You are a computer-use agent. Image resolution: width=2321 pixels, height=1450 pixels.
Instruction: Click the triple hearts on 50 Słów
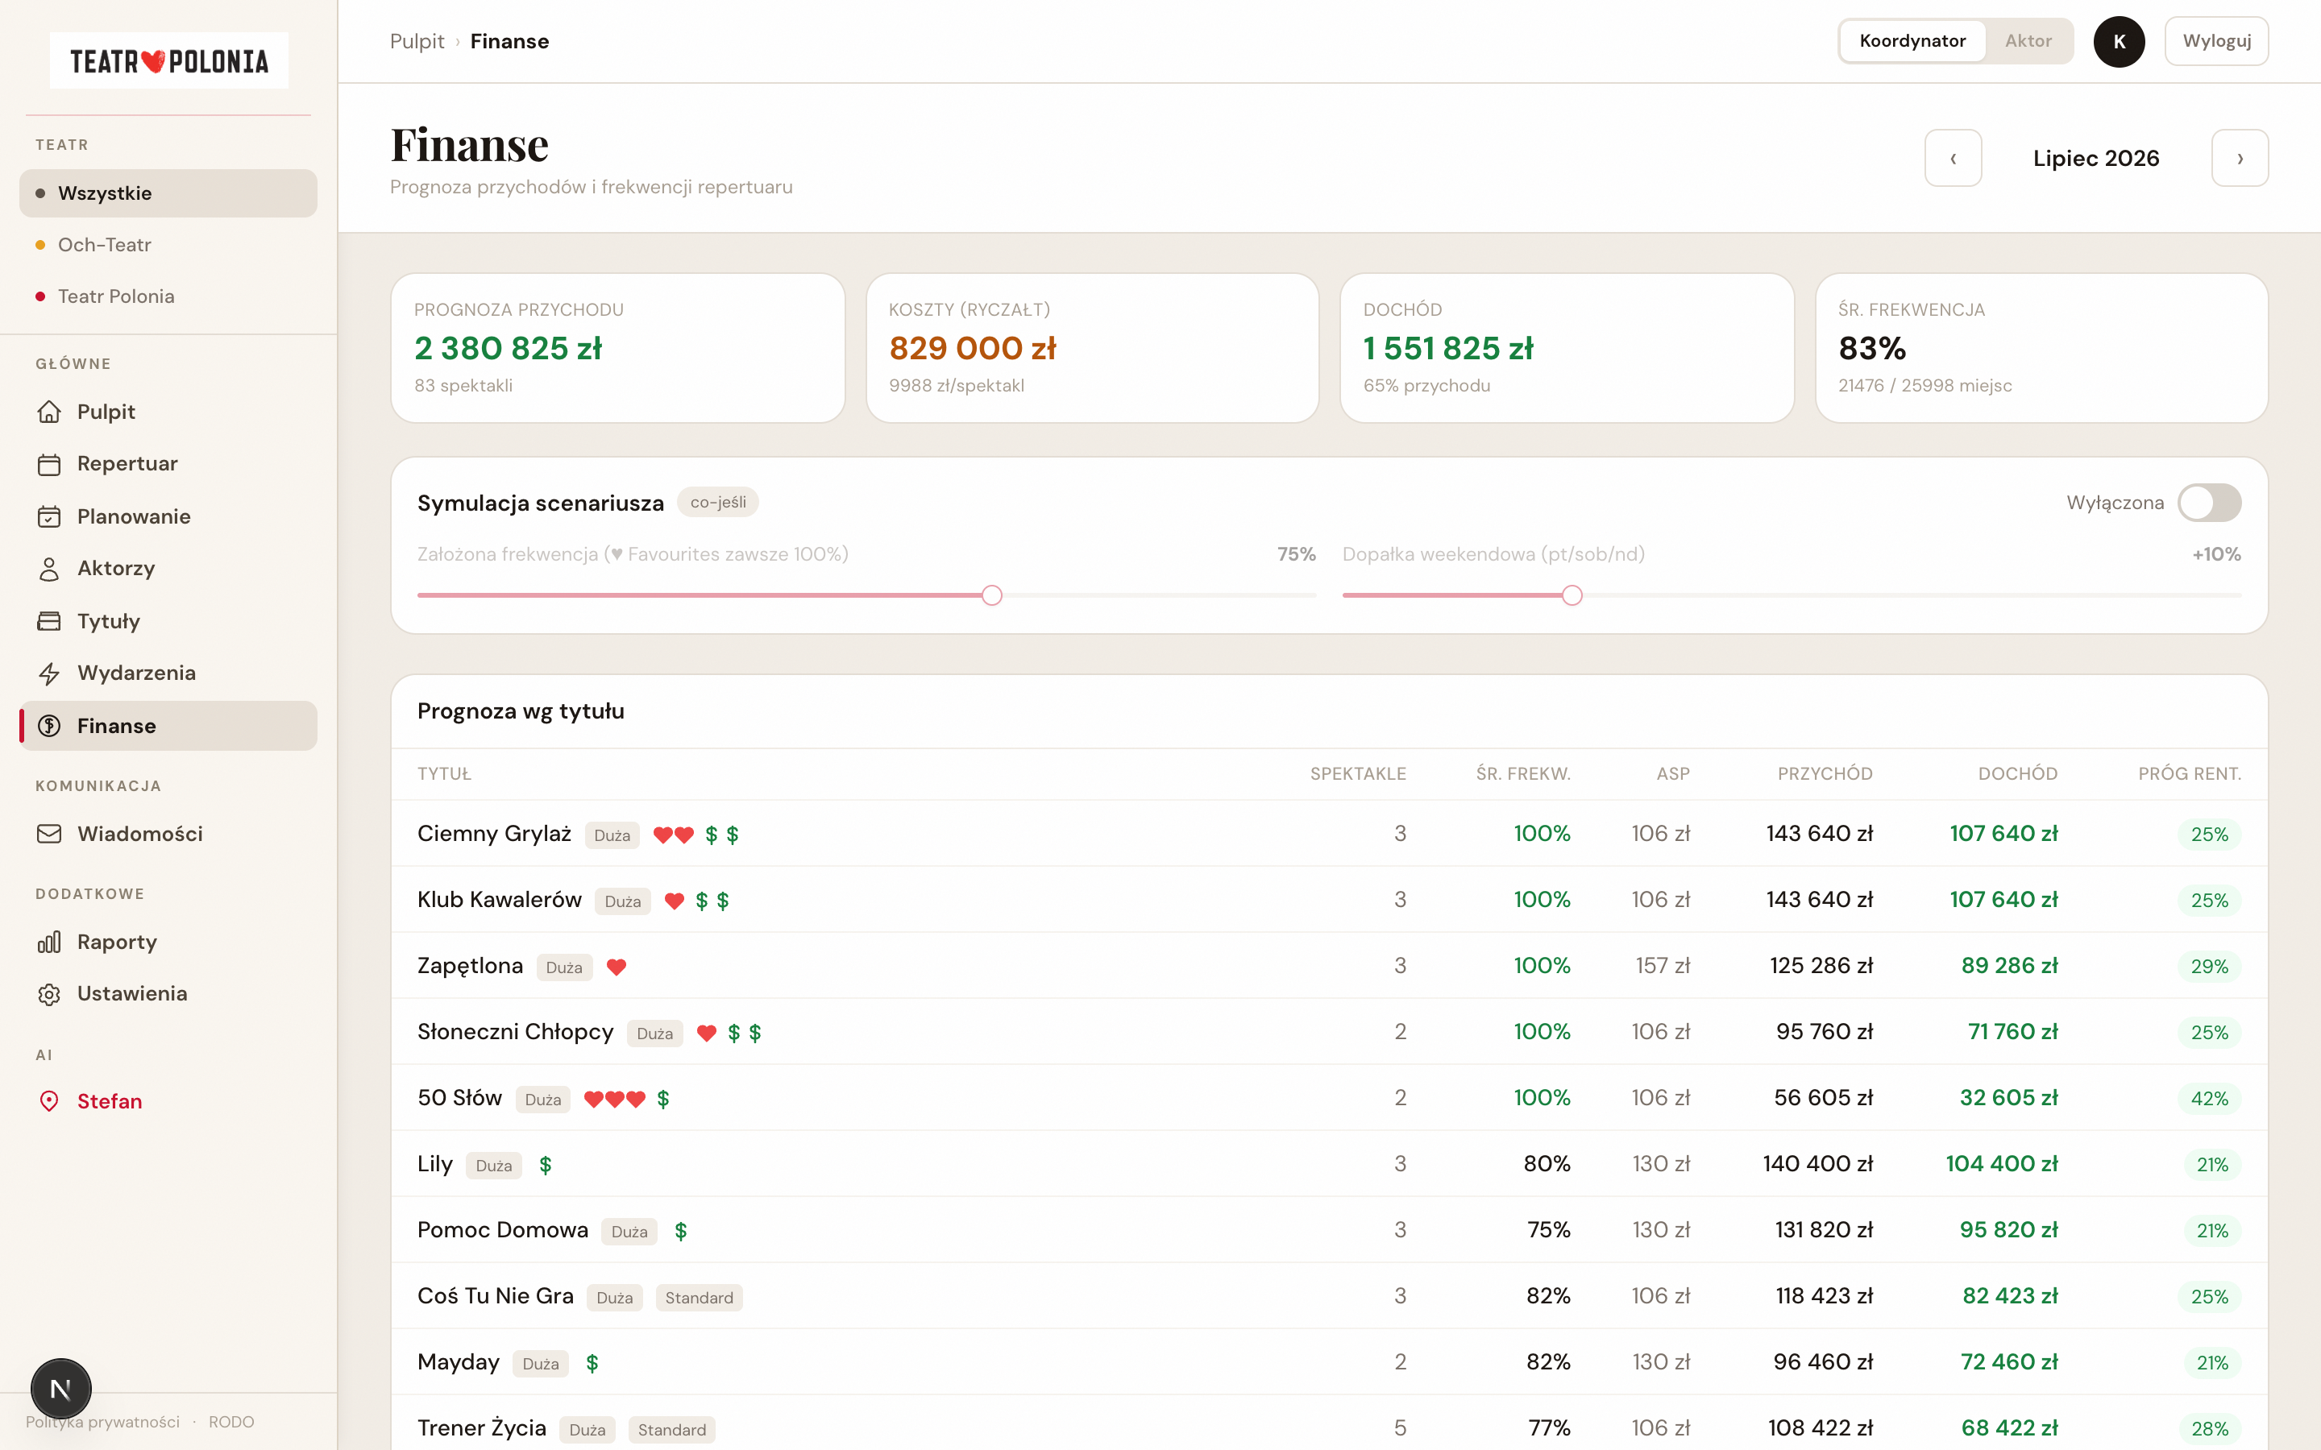tap(615, 1100)
